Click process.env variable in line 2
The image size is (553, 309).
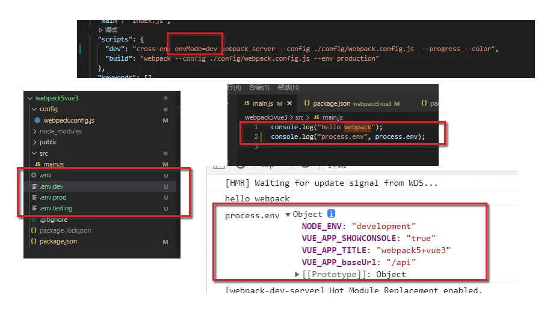click(396, 136)
